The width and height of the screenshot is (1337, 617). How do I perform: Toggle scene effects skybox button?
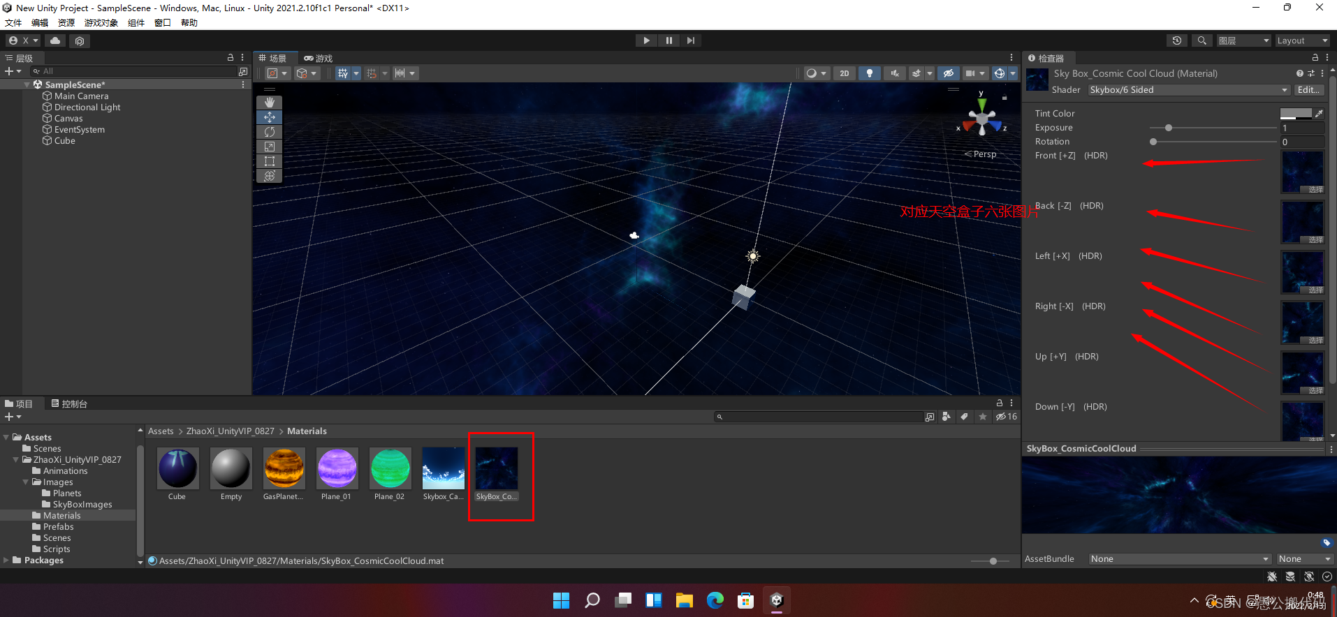pyautogui.click(x=916, y=73)
